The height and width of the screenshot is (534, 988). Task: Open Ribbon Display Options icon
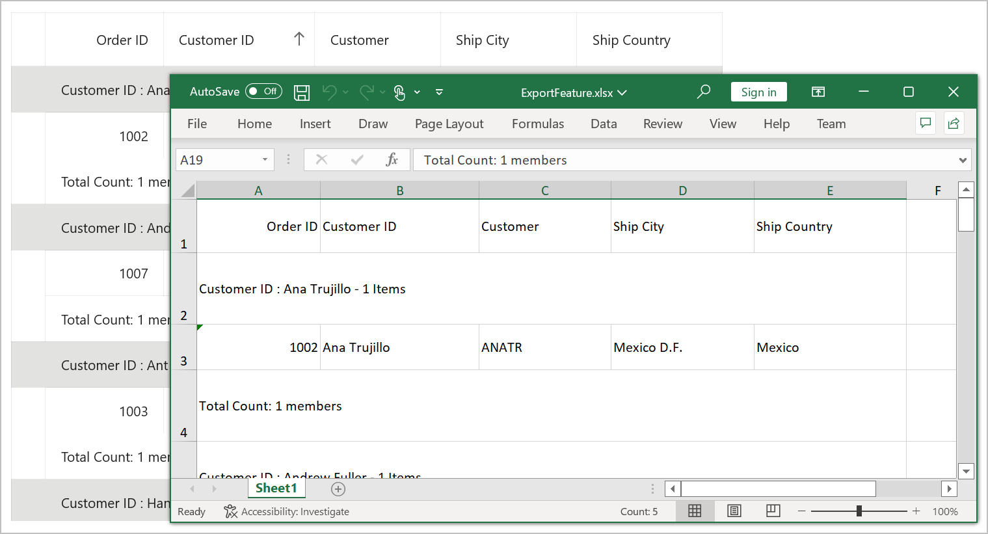point(818,92)
